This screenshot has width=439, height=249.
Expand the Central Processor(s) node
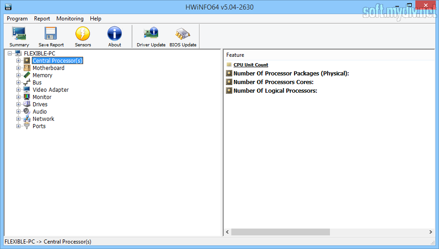tap(18, 60)
